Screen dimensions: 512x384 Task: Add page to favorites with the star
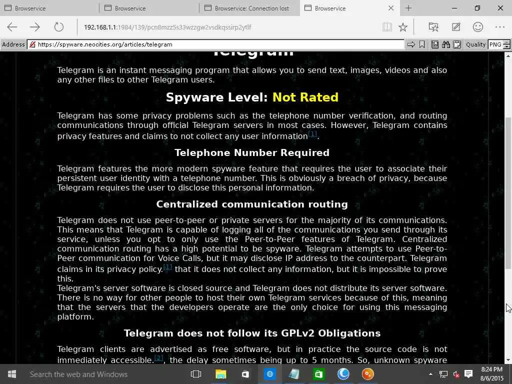403,27
